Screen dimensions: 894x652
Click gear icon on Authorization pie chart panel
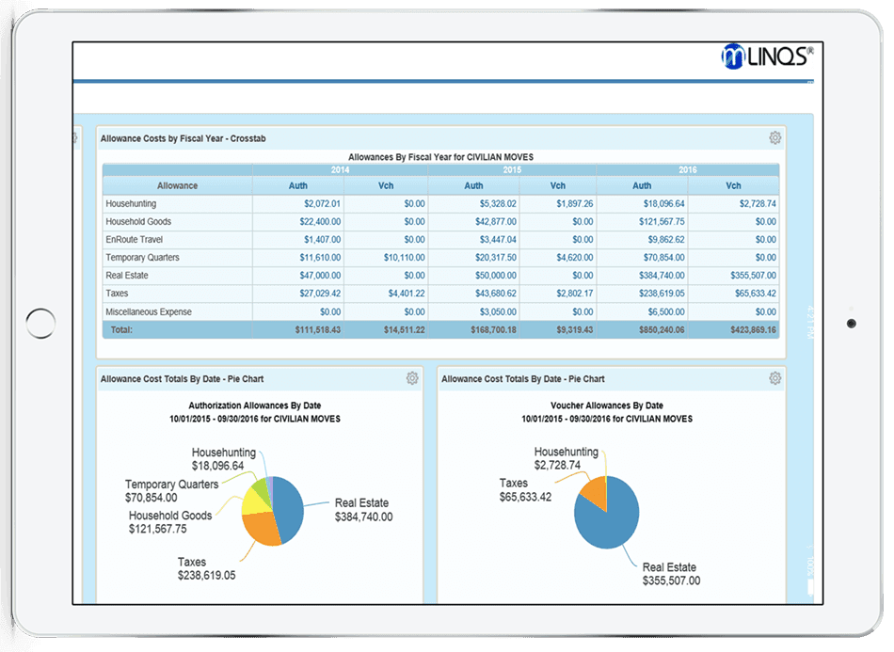[x=412, y=378]
